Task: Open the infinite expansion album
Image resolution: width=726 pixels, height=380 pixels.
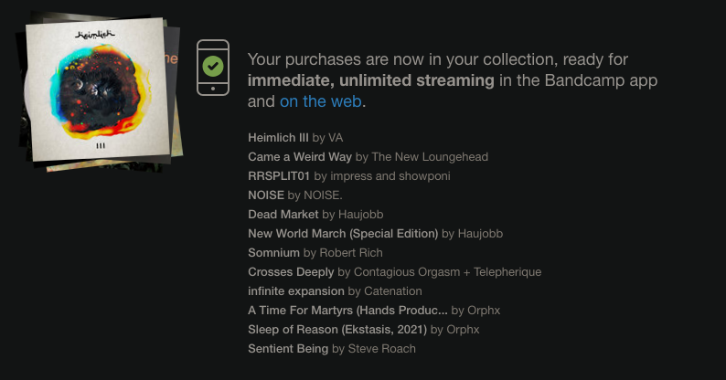Action: coord(296,290)
